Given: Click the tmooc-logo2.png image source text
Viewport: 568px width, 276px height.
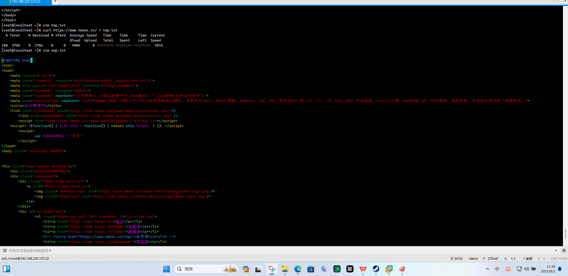Looking at the screenshot, I should click(149, 196).
